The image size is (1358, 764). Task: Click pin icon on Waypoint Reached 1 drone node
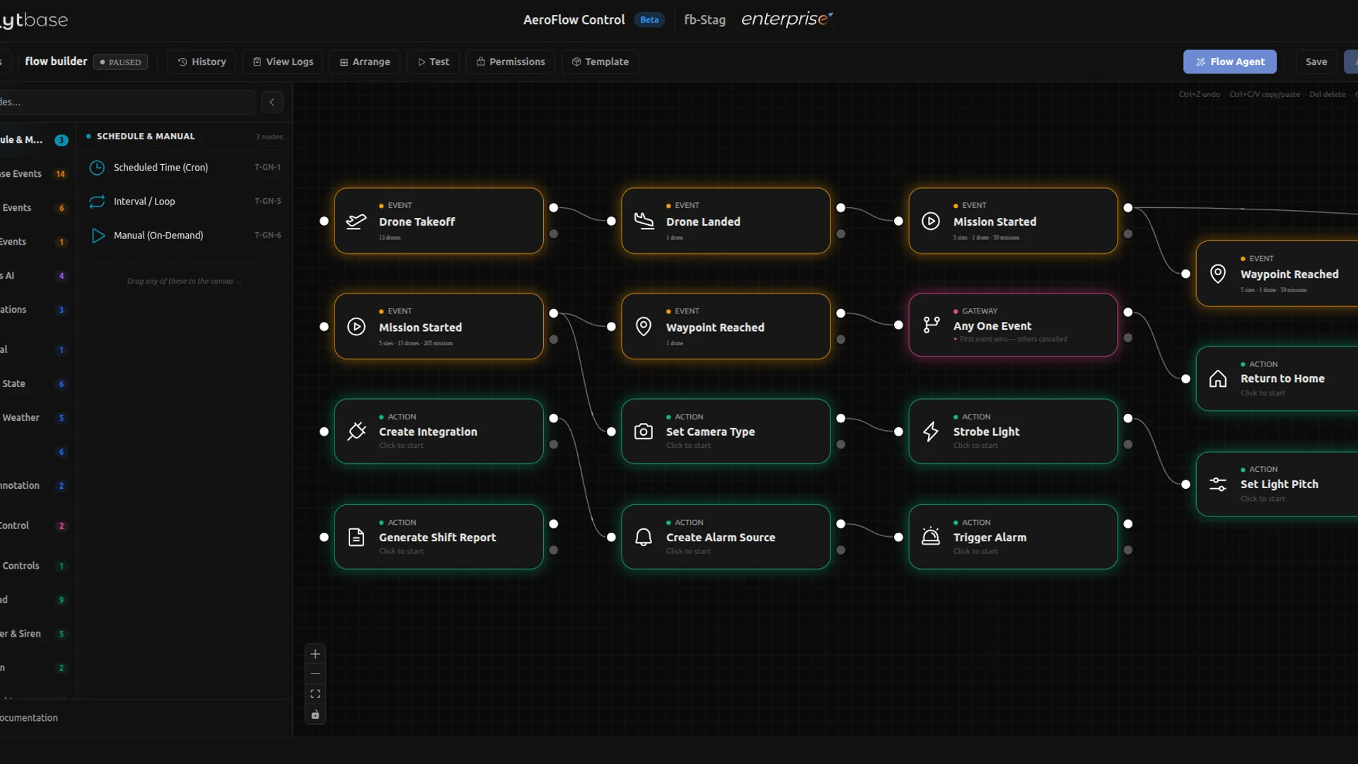(x=644, y=327)
